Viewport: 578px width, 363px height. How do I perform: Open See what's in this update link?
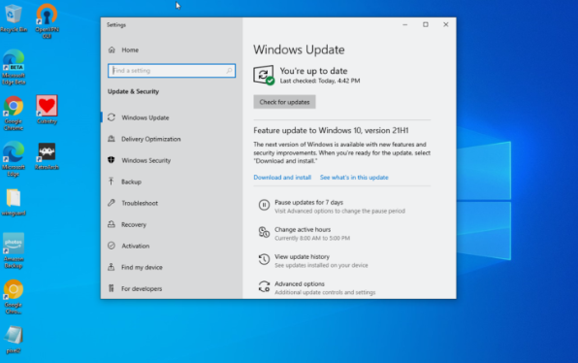354,178
